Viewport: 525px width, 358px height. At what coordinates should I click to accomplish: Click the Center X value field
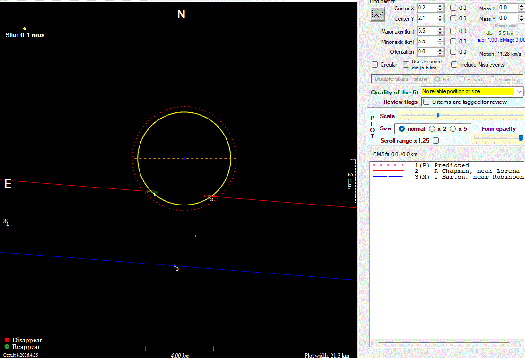tap(427, 8)
